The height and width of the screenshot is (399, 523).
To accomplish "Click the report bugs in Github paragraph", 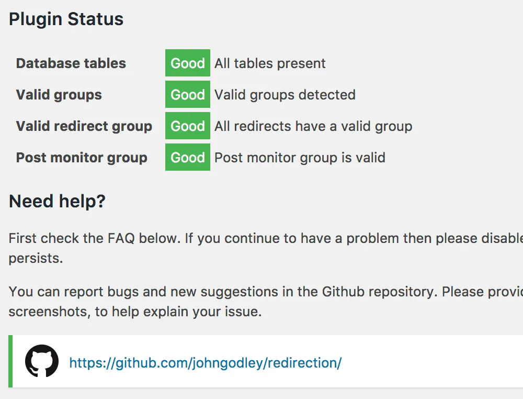I will tap(266, 302).
